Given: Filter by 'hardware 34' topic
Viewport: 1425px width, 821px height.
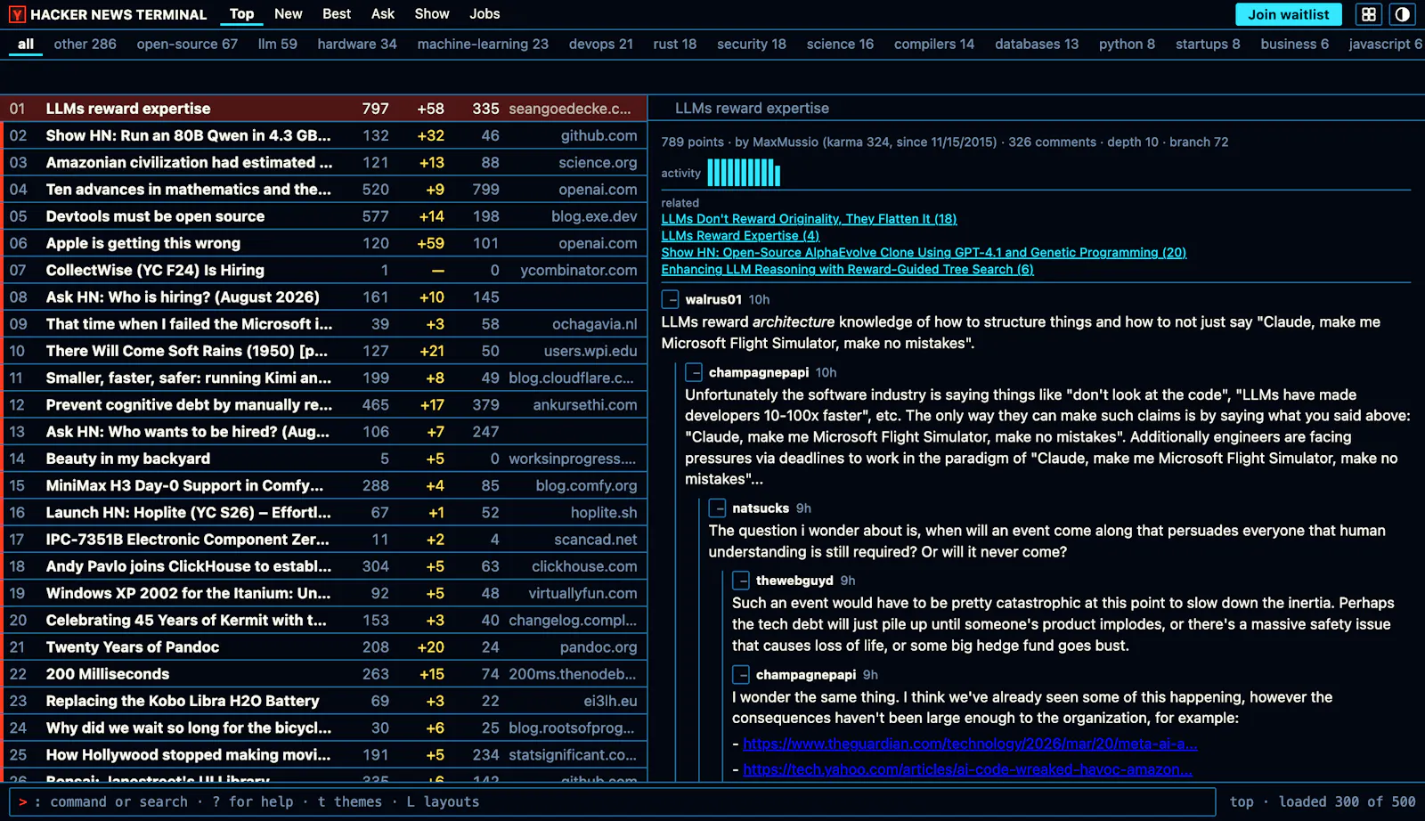Looking at the screenshot, I should 357,44.
